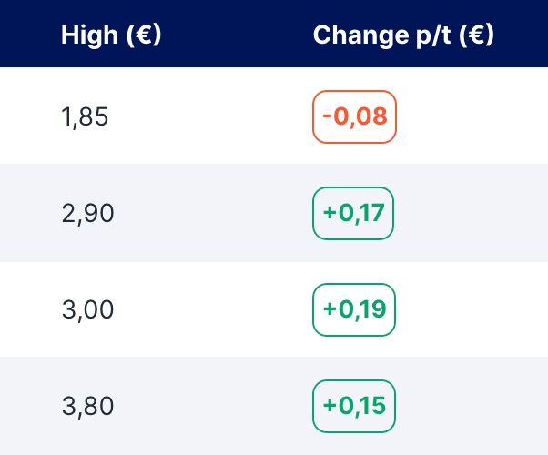Select the 3,80 high price value
The image size is (548, 455).
coord(87,407)
